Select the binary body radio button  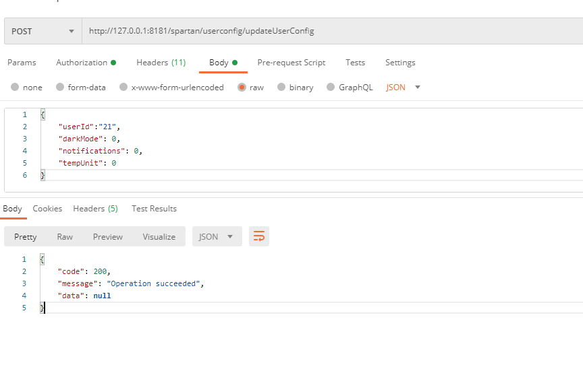pyautogui.click(x=281, y=88)
